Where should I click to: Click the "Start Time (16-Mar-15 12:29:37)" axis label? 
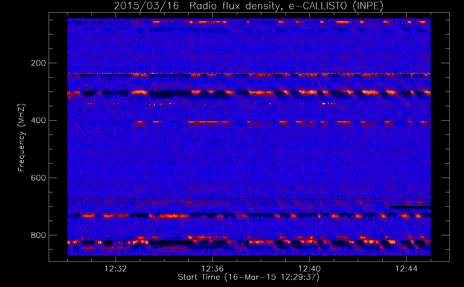[x=249, y=277]
